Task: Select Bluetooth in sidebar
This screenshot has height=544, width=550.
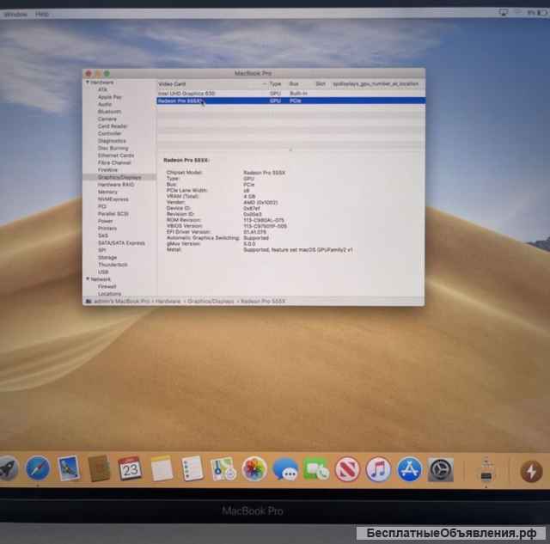Action: 109,112
